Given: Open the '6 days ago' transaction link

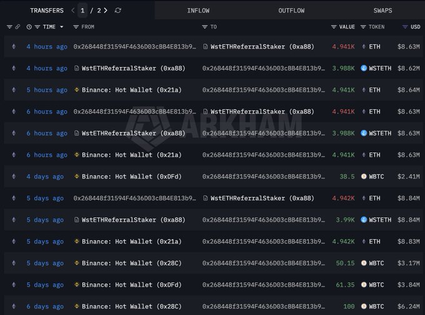Looking at the screenshot, I should (45, 307).
